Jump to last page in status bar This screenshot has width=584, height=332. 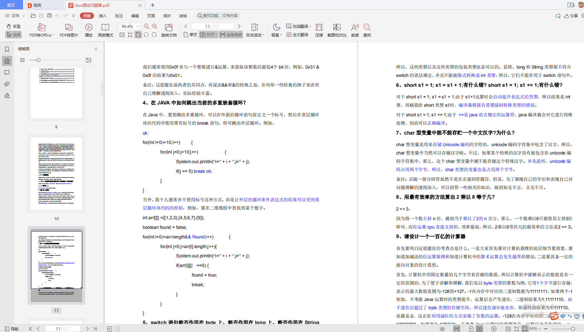[x=95, y=329]
